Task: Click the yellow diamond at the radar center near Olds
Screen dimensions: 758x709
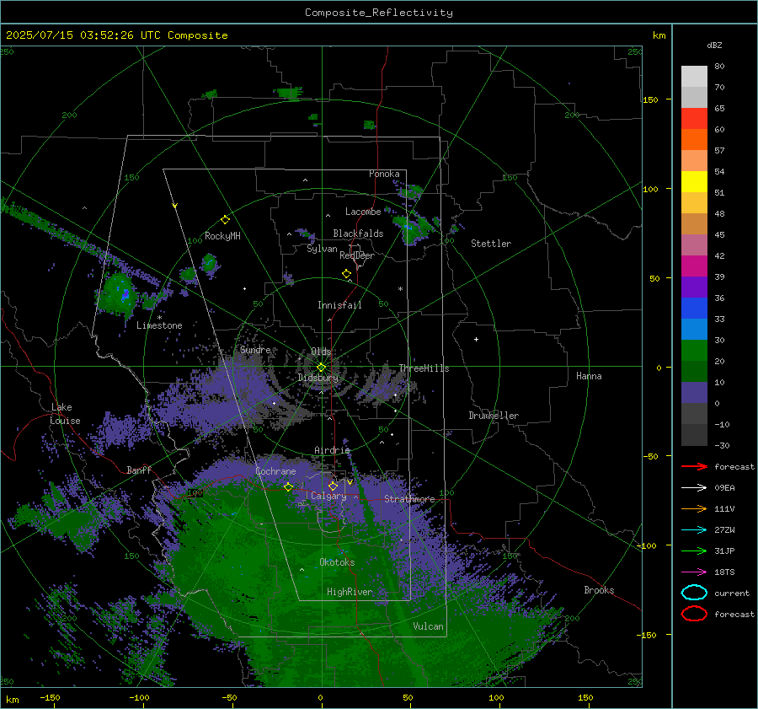Action: click(321, 368)
